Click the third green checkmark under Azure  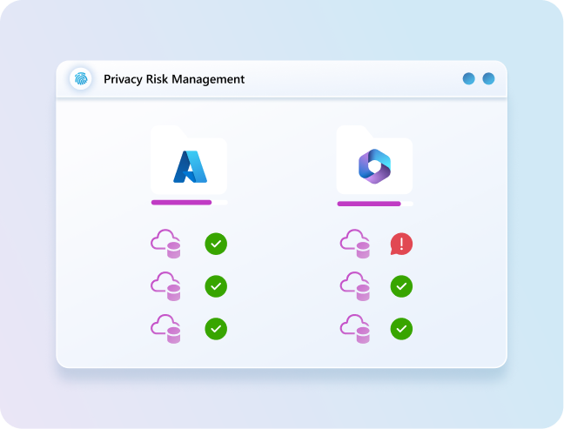tap(216, 329)
